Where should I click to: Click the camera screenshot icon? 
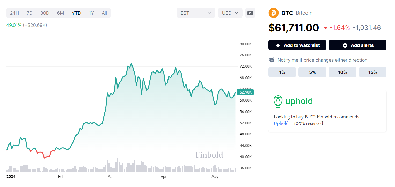pos(250,13)
